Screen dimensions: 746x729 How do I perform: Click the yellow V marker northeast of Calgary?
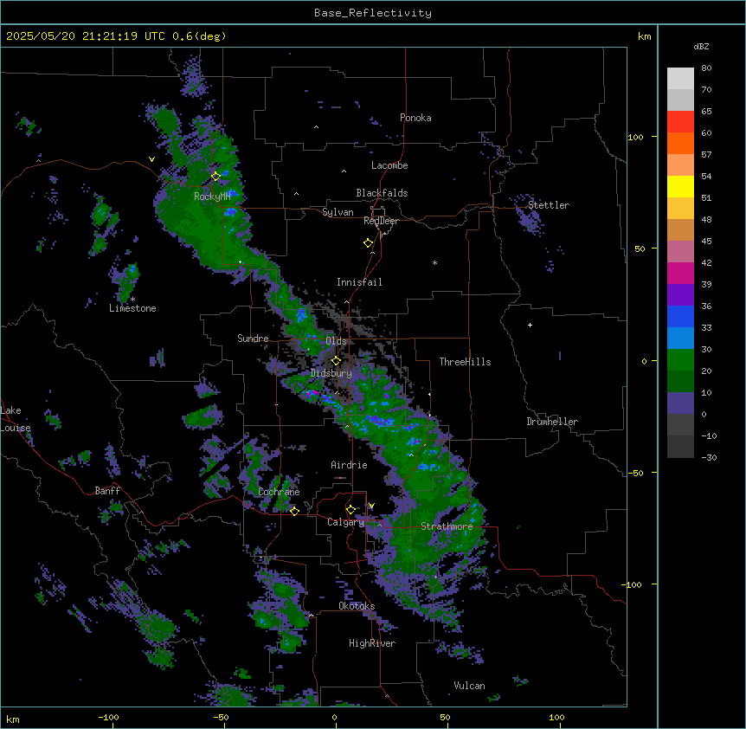tap(371, 506)
